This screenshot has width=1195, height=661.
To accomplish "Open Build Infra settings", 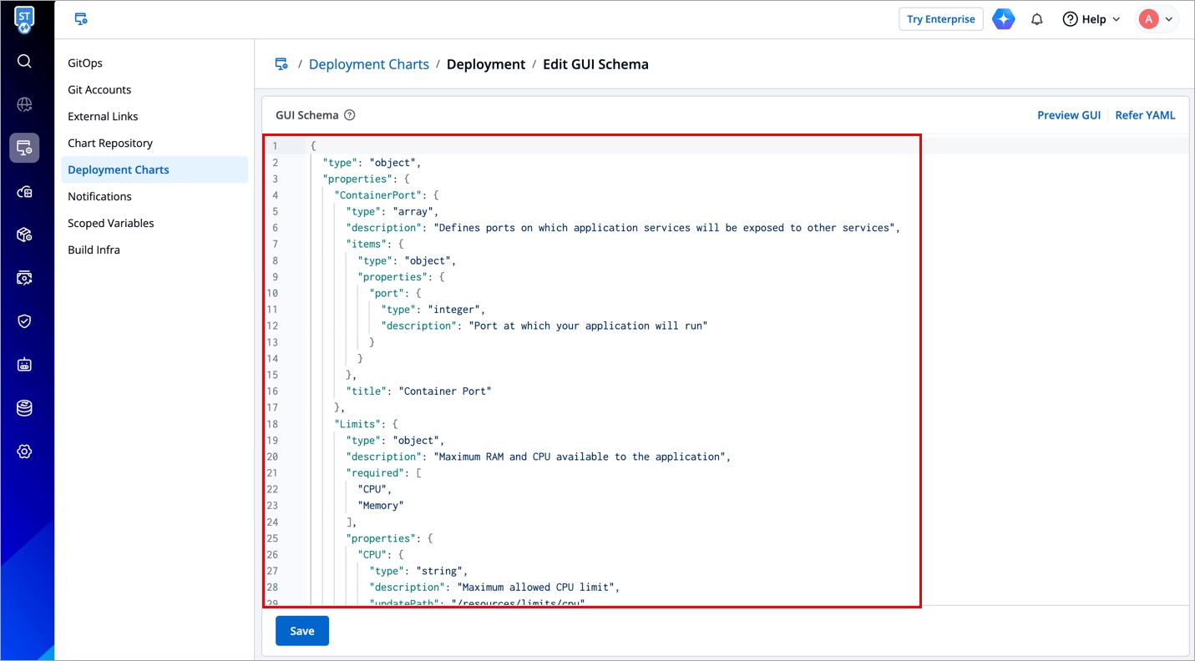I will coord(94,250).
